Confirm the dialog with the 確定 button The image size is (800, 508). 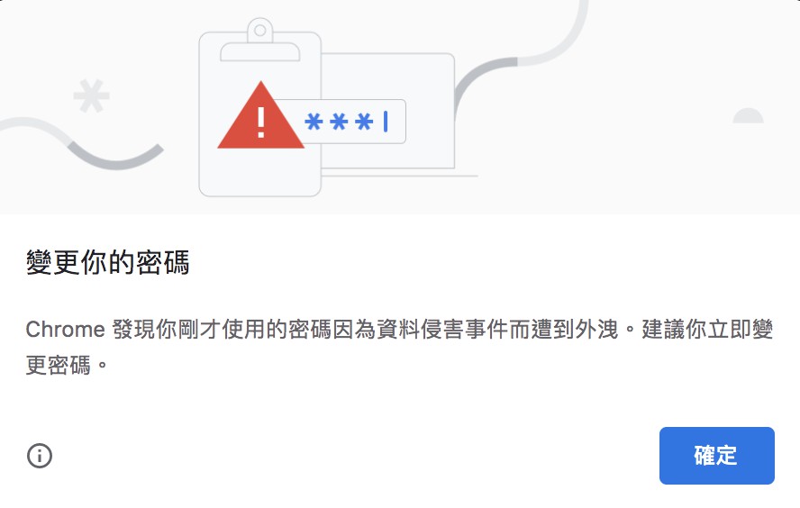(x=717, y=456)
